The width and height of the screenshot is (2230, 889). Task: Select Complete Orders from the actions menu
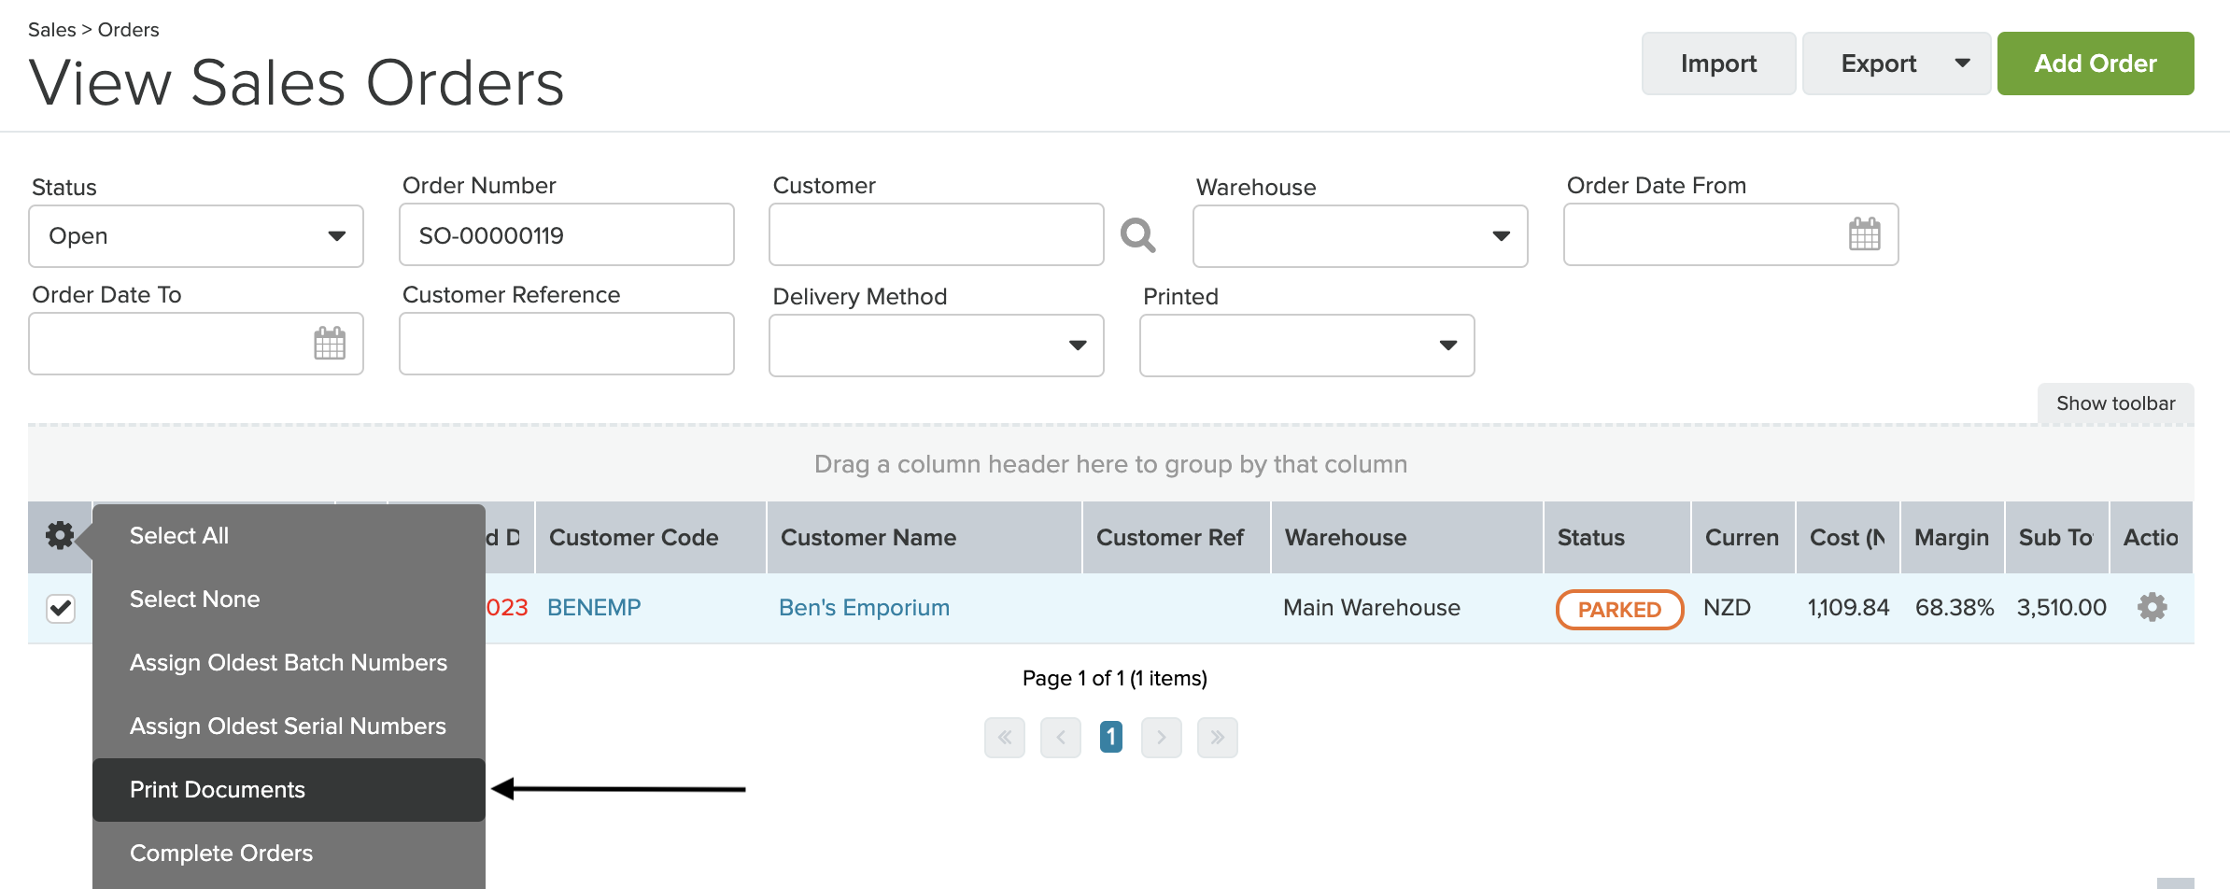point(221,853)
